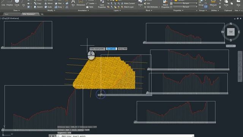Click Edit block
Image resolution: width=243 pixels, height=137 pixels.
tap(147, 3)
